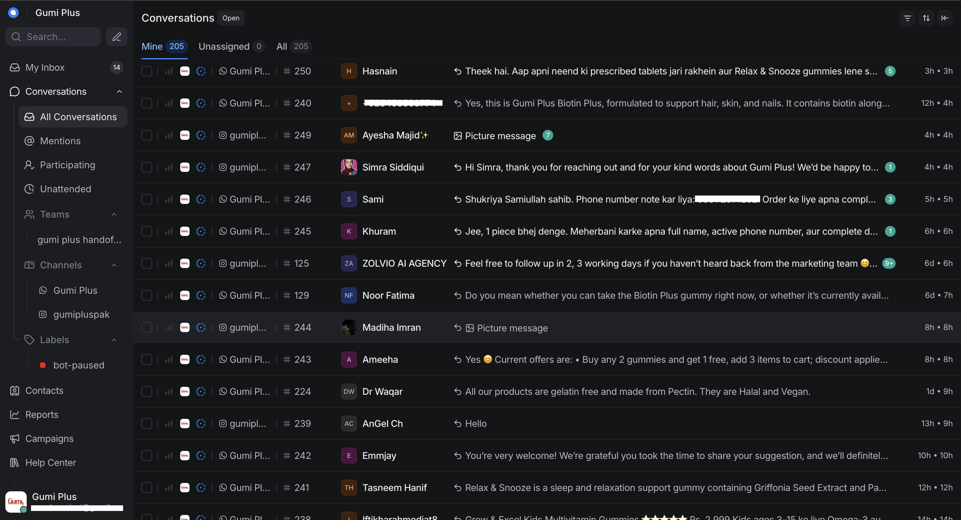
Task: Tick the checkbox for Ameeha conversation
Action: [146, 359]
